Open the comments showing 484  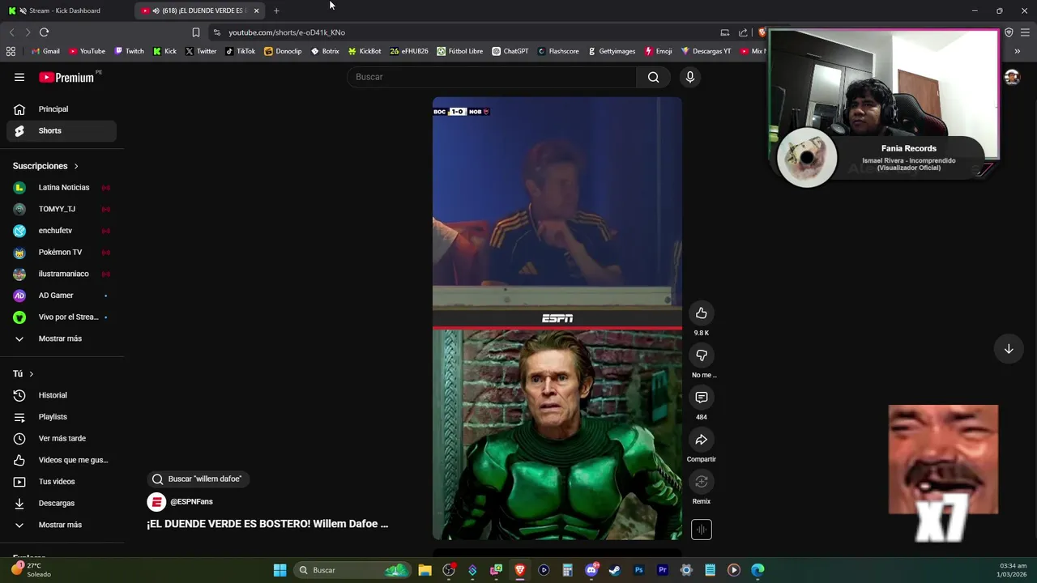point(702,398)
